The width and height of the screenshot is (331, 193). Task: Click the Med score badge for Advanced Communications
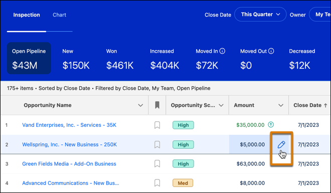[183, 183]
